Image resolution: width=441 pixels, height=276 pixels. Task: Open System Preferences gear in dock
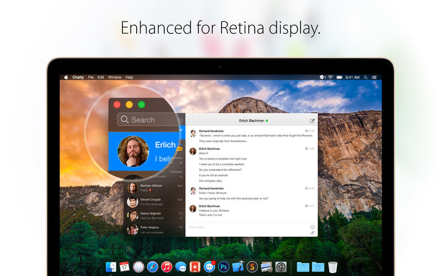click(x=281, y=267)
